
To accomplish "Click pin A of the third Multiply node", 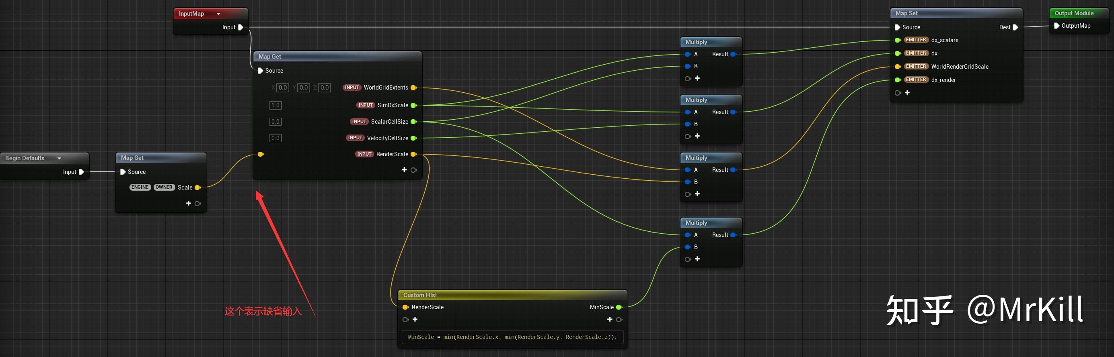I will click(688, 170).
